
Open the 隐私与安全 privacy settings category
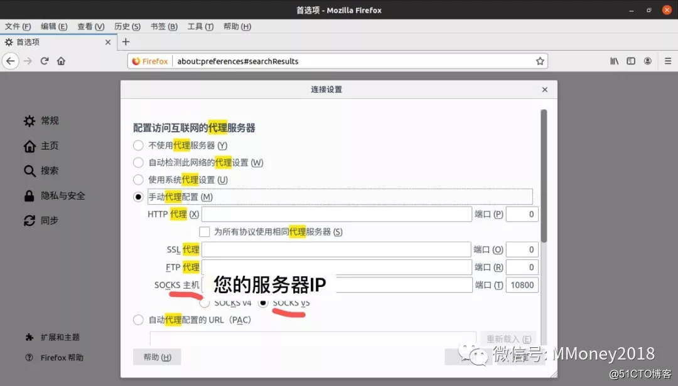(54, 196)
